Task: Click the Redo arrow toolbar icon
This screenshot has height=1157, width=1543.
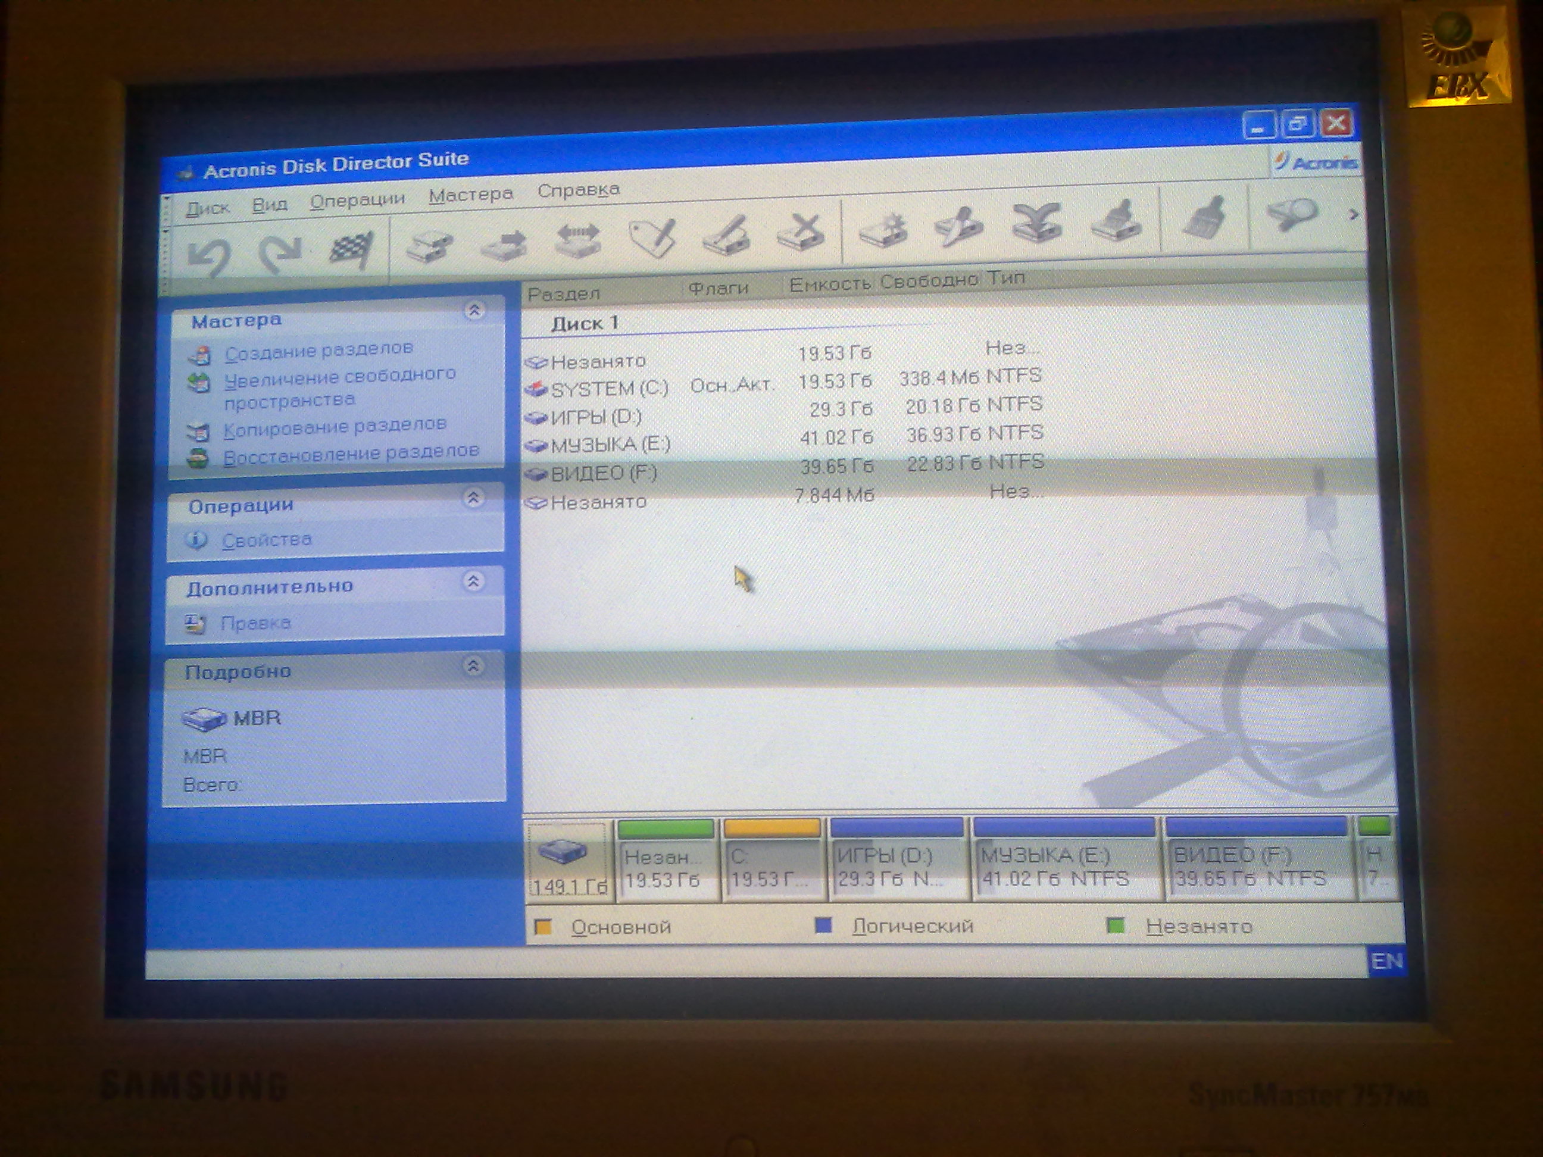Action: pyautogui.click(x=280, y=254)
